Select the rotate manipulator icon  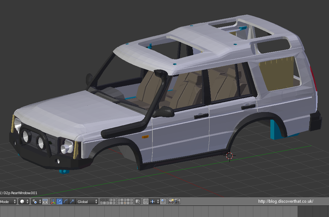[x=65, y=201]
